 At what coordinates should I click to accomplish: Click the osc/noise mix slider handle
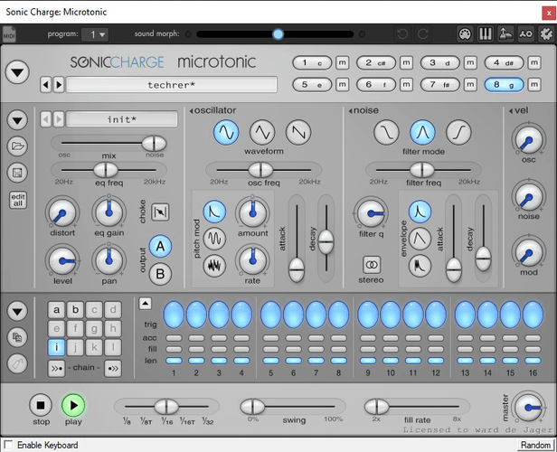[x=154, y=144]
